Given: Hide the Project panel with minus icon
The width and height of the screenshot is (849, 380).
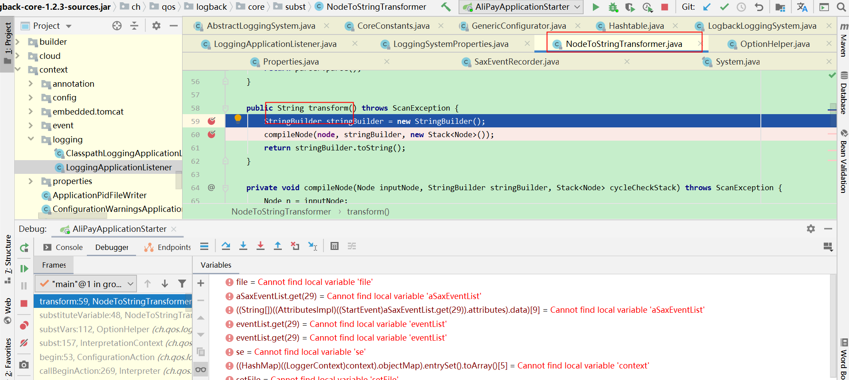Looking at the screenshot, I should [174, 26].
